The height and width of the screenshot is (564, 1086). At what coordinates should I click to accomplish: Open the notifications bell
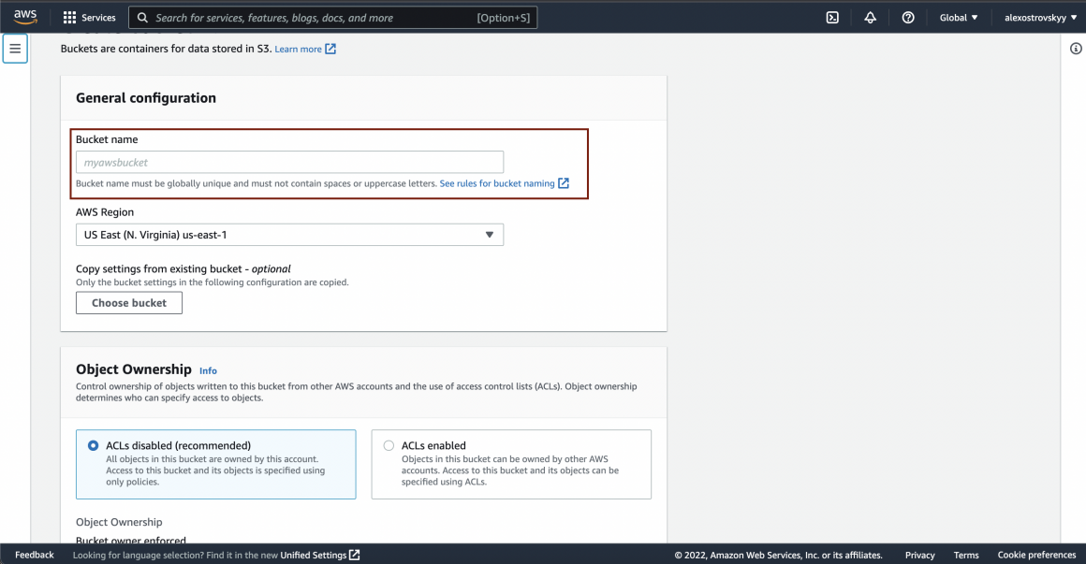(x=870, y=18)
